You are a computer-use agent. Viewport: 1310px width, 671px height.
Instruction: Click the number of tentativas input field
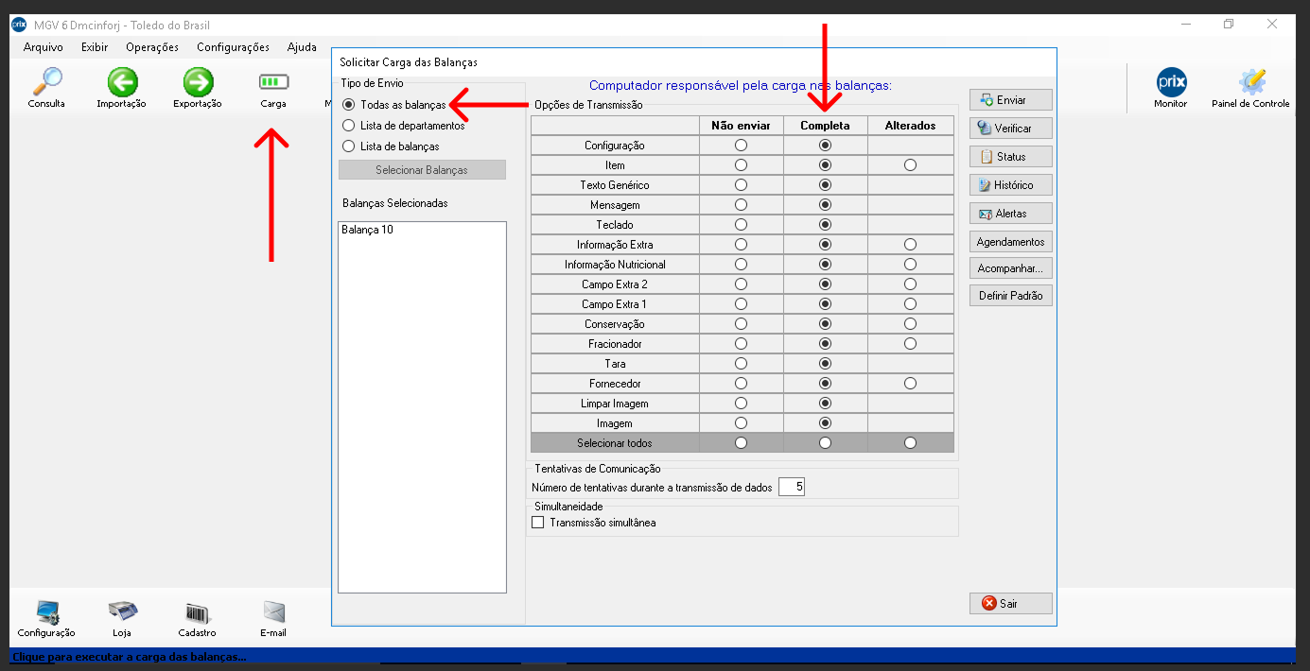(x=792, y=488)
